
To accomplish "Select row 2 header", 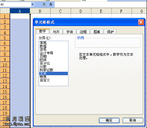I will click(x=5, y=22).
